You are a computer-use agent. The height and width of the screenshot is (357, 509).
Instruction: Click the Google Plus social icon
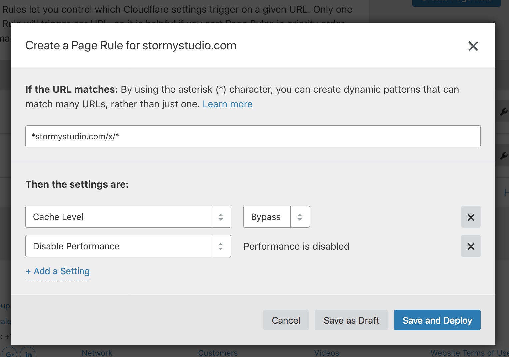click(x=10, y=354)
